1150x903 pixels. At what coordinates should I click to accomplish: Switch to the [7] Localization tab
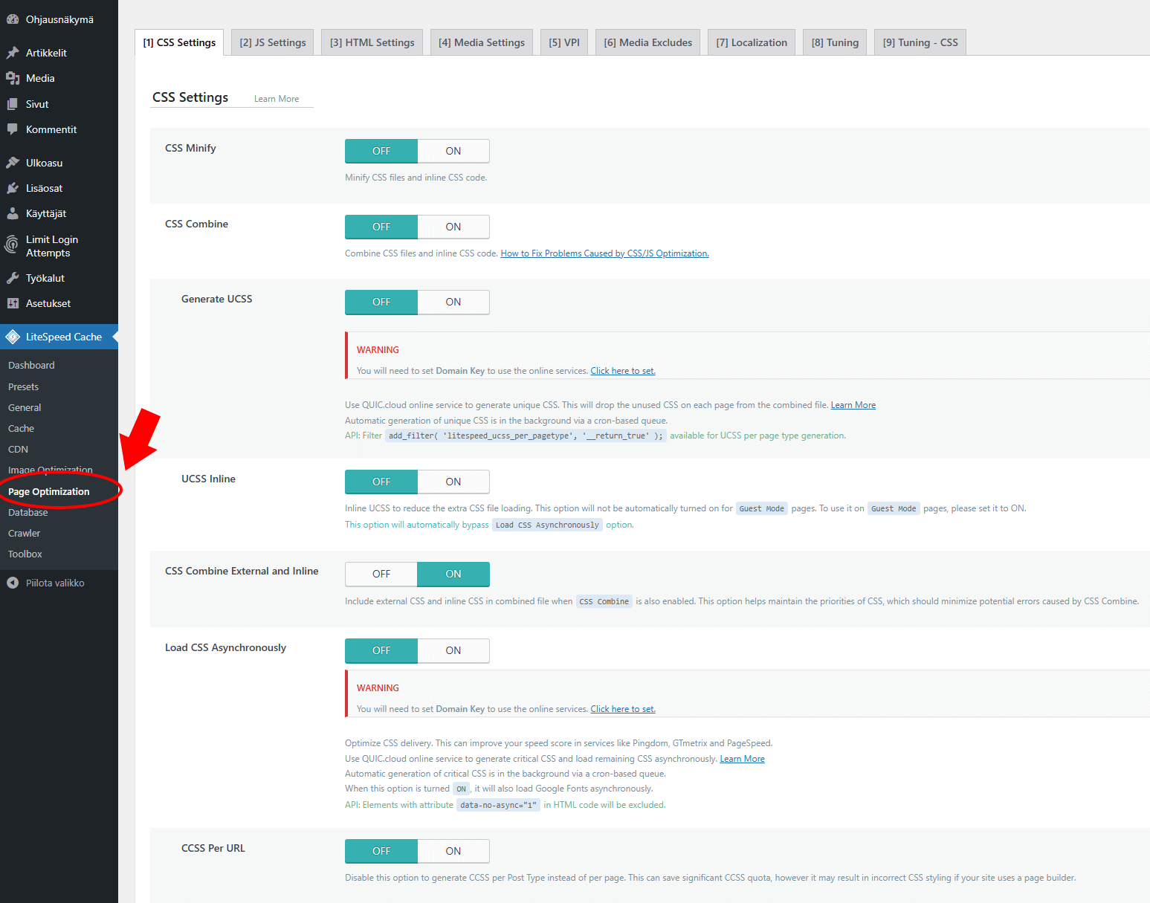coord(752,42)
